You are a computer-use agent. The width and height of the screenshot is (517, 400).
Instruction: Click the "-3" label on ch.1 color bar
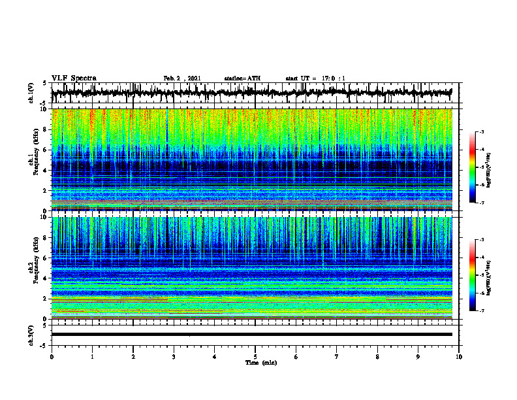pos(482,132)
